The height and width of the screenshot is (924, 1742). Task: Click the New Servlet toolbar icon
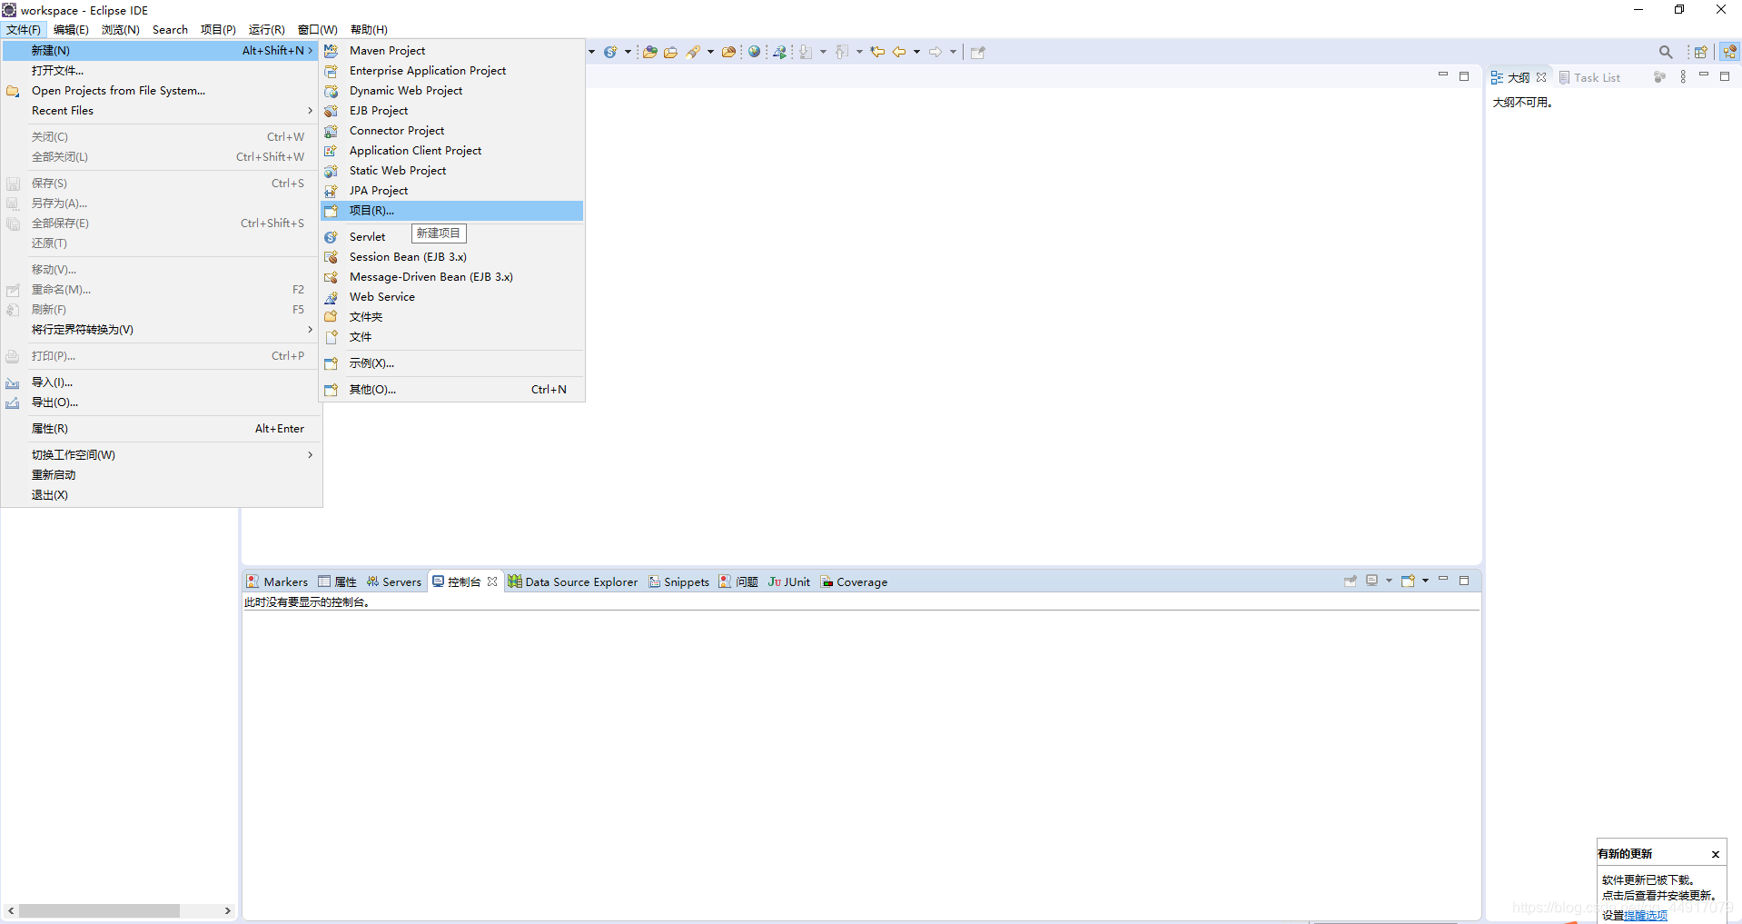tap(610, 52)
